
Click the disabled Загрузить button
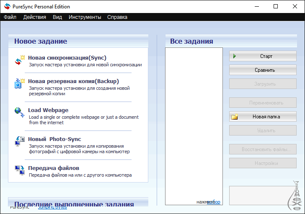point(263,84)
